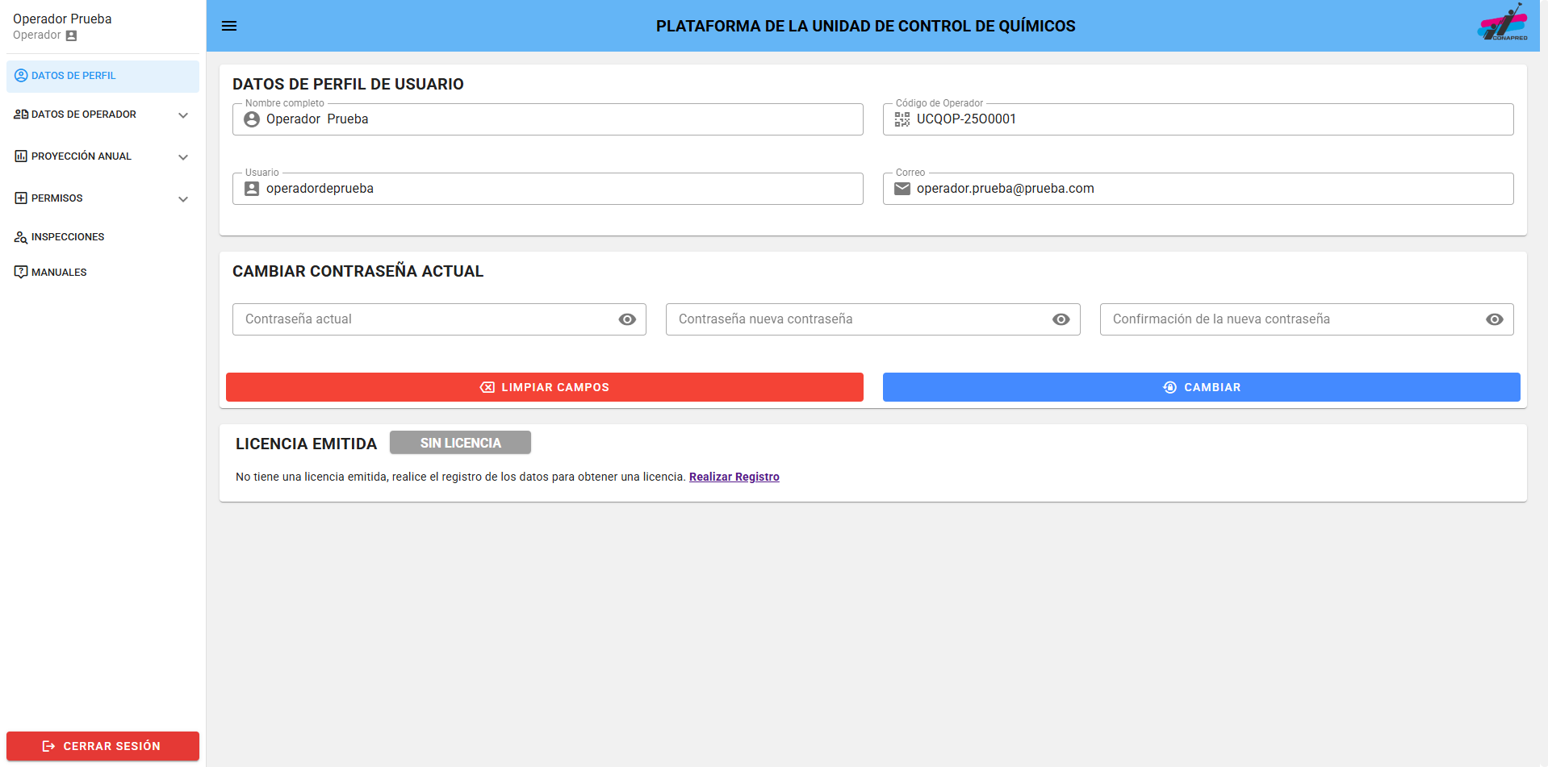The width and height of the screenshot is (1548, 767).
Task: Click the blue Cambiar button
Action: pyautogui.click(x=1201, y=387)
